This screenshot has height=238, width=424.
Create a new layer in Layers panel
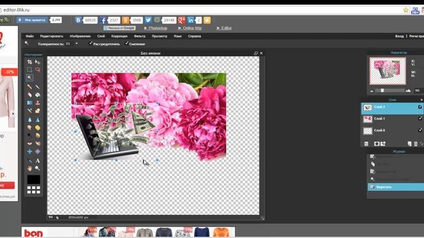click(409, 144)
